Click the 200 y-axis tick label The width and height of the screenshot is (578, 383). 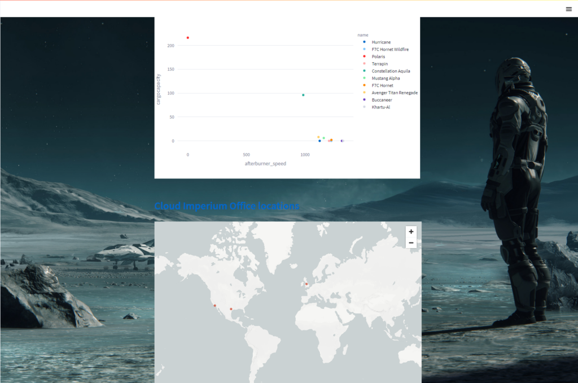170,46
